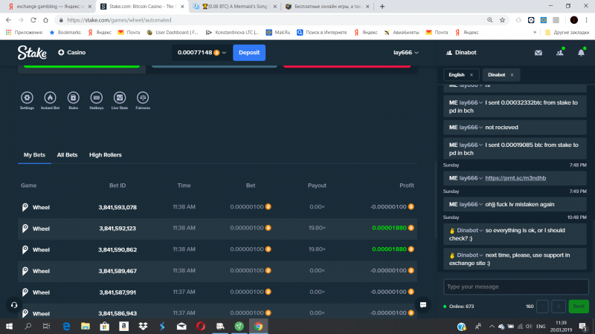Screen dimensions: 595x334
Task: Go to browser home page
Action: 45,20
